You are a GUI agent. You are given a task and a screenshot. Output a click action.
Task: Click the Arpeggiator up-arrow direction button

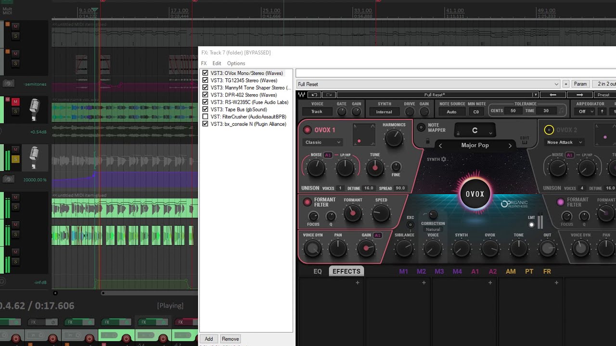pos(602,111)
